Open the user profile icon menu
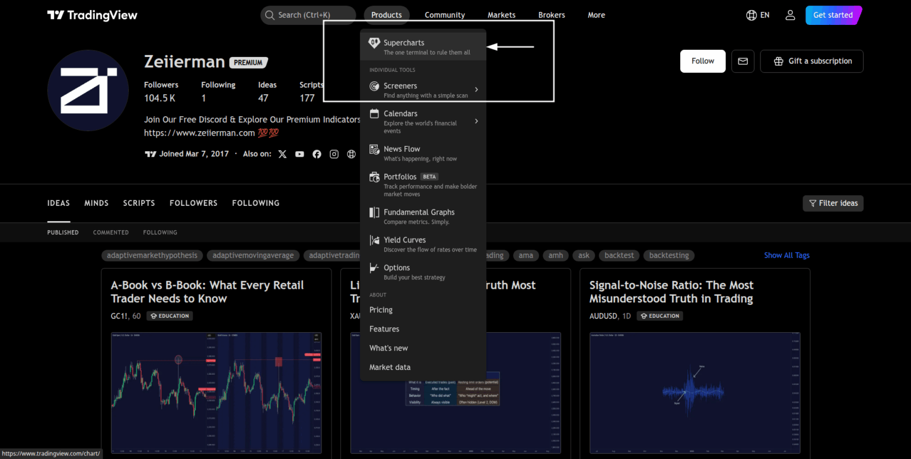Image resolution: width=911 pixels, height=459 pixels. click(x=790, y=15)
